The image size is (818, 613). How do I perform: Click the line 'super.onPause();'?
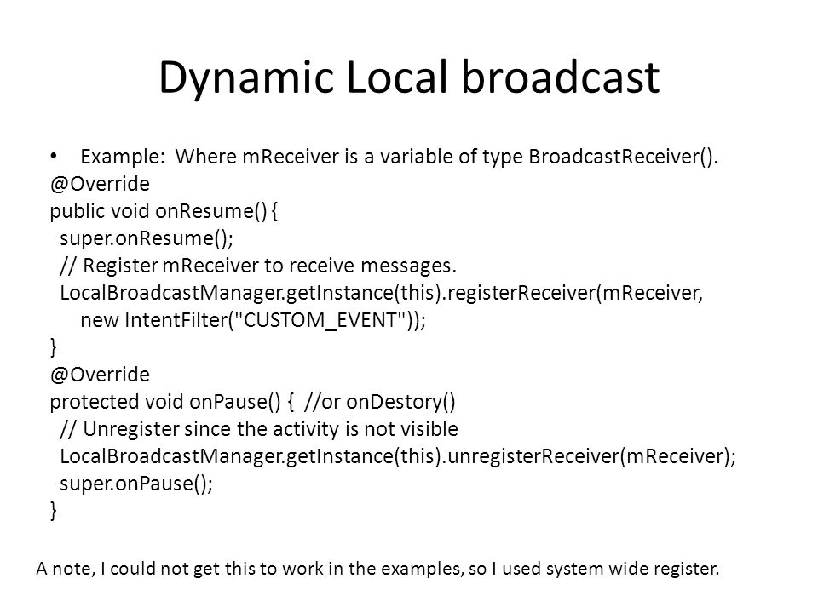point(136,484)
